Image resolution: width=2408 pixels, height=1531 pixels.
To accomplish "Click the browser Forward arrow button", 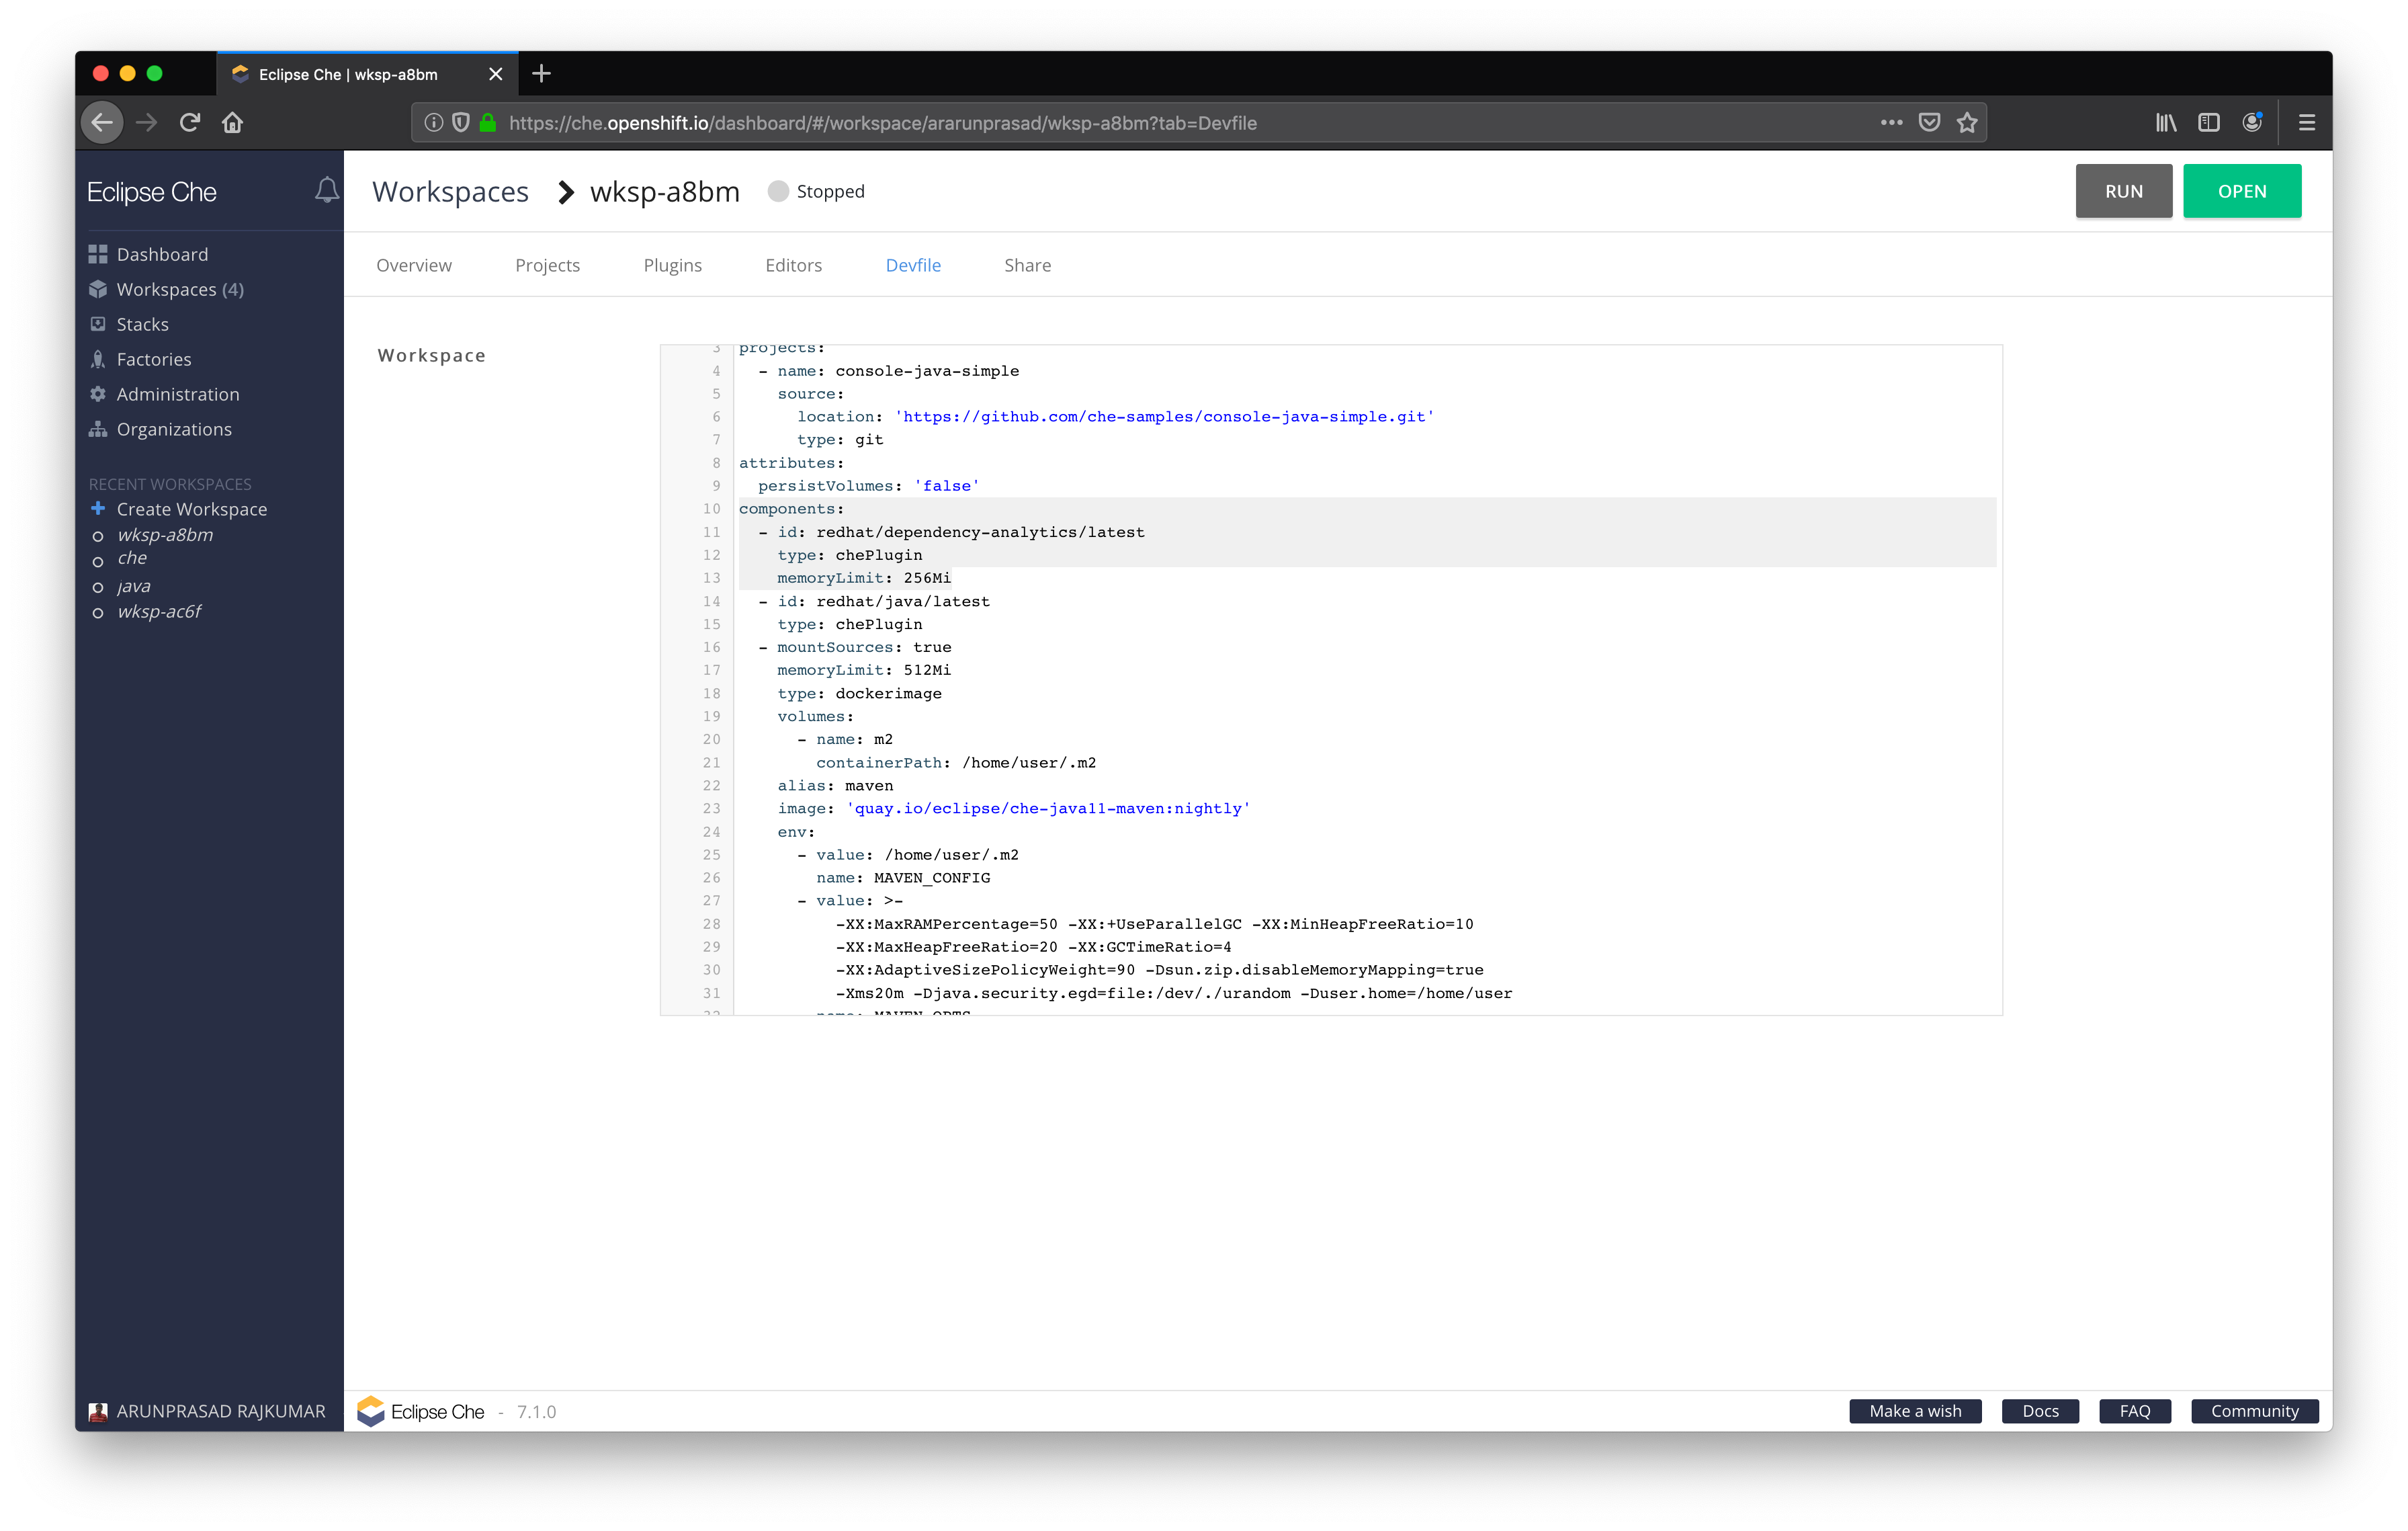I will click(147, 123).
